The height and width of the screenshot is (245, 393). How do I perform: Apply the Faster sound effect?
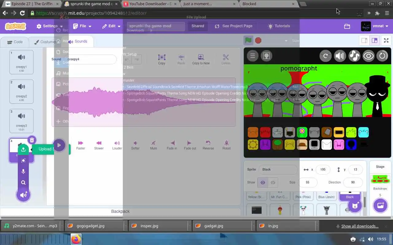pos(81,145)
